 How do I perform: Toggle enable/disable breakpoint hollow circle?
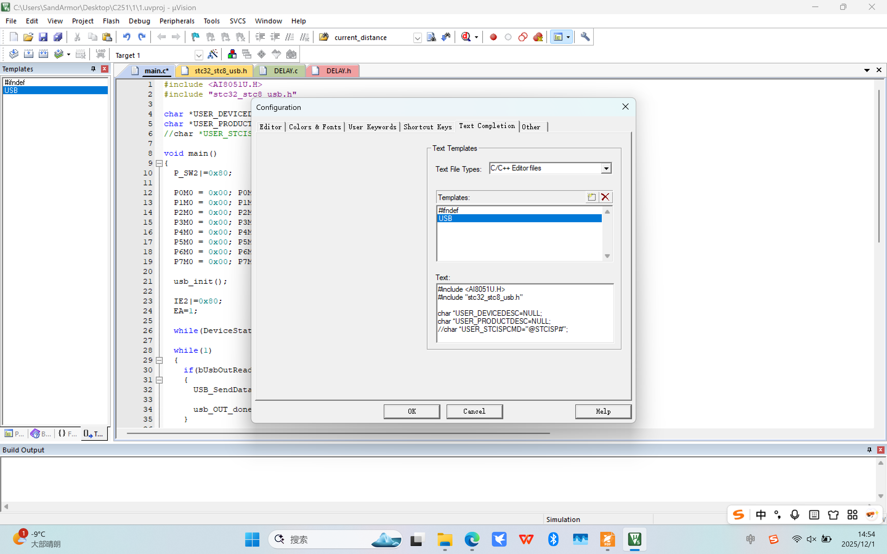508,37
